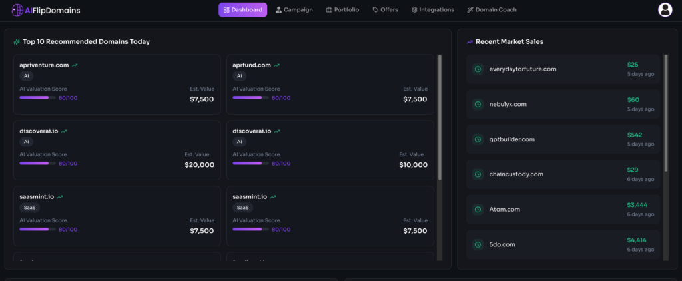Open the chaincustody.com sale entry

[x=563, y=174]
